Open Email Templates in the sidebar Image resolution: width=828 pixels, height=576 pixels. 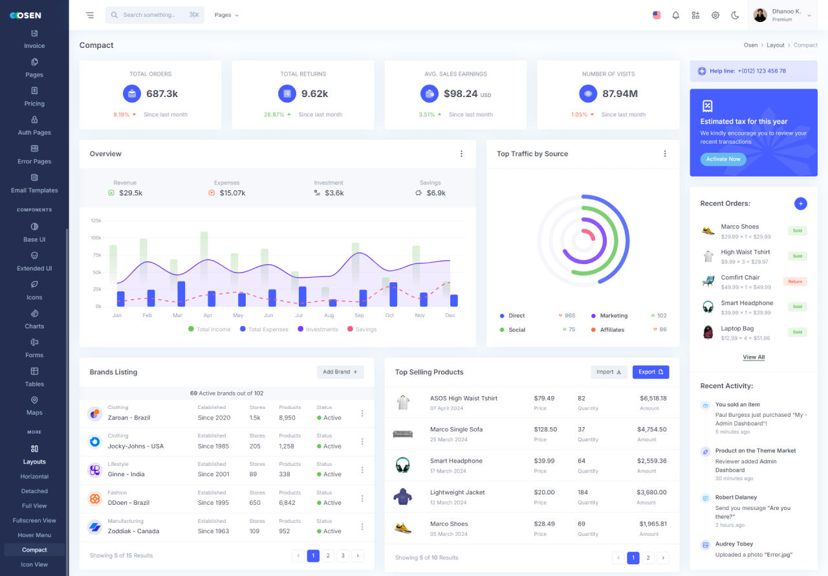[x=34, y=184]
